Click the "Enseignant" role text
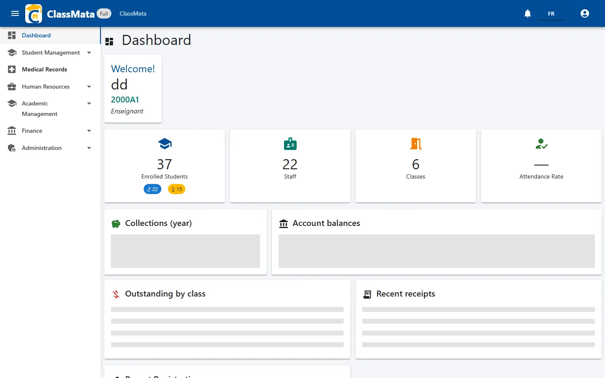The image size is (605, 378). pyautogui.click(x=127, y=111)
